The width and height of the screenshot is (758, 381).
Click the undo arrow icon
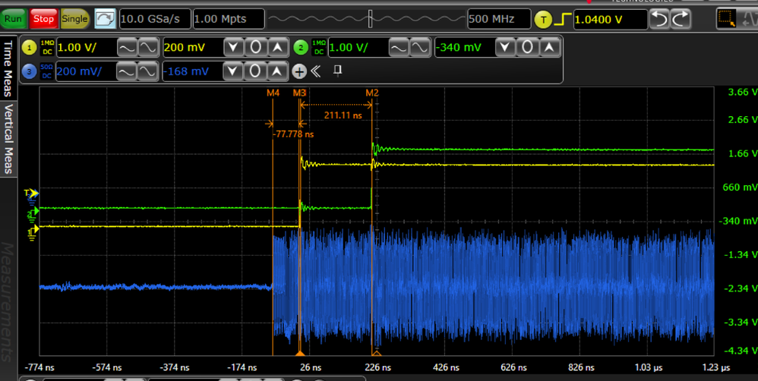coord(661,19)
